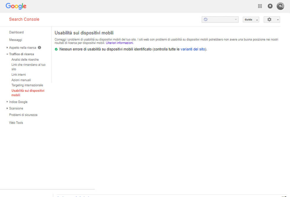This screenshot has height=197, width=290.
Task: Open the Guida dropdown button
Action: [x=251, y=20]
